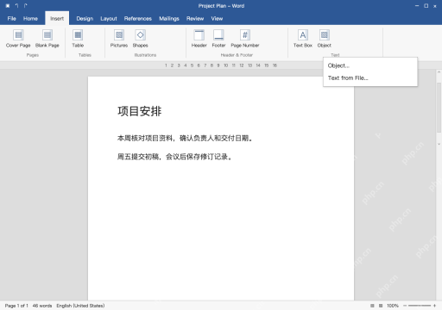Add a Header to the document

(x=199, y=39)
